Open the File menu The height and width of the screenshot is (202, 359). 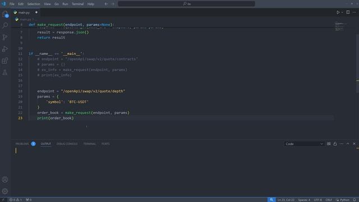coord(12,4)
